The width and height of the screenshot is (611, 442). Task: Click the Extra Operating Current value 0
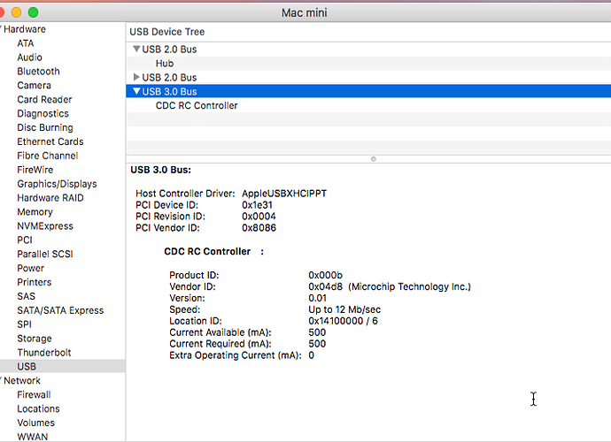312,355
